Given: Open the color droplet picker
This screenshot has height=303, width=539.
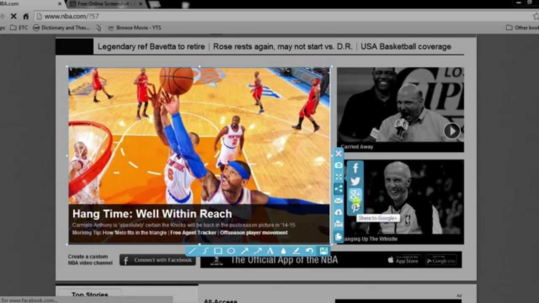Looking at the screenshot, I should click(x=283, y=251).
